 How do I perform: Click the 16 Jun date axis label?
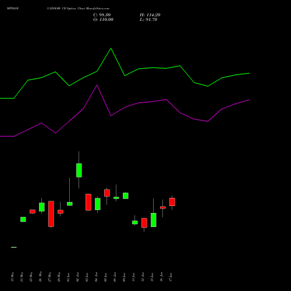pyautogui.click(x=161, y=277)
